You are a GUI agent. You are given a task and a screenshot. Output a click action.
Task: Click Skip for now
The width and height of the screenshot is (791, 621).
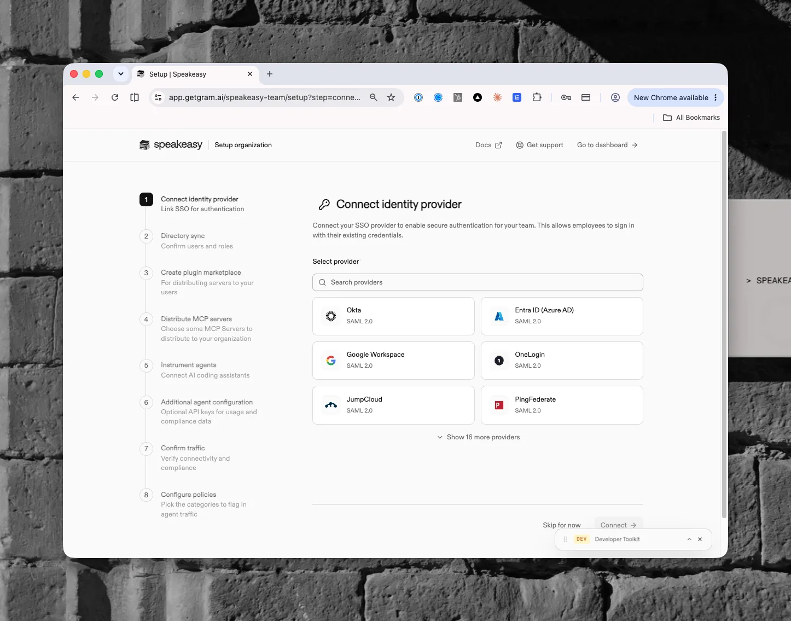(562, 525)
